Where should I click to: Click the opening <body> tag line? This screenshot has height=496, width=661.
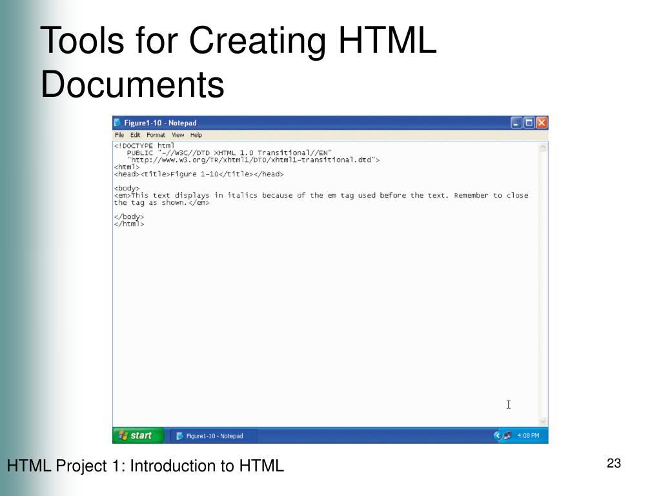pos(127,188)
